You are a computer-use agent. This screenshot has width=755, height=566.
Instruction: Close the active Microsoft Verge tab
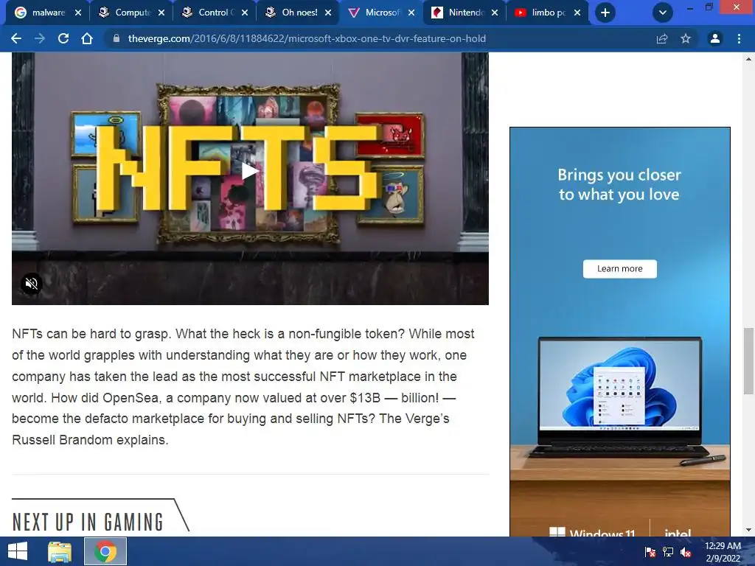(x=411, y=13)
